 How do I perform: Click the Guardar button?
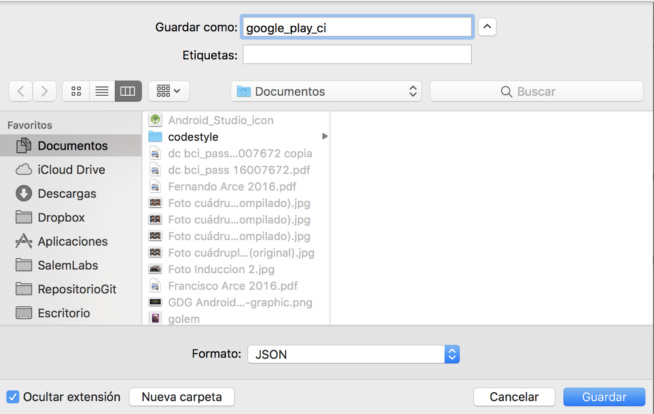(604, 397)
